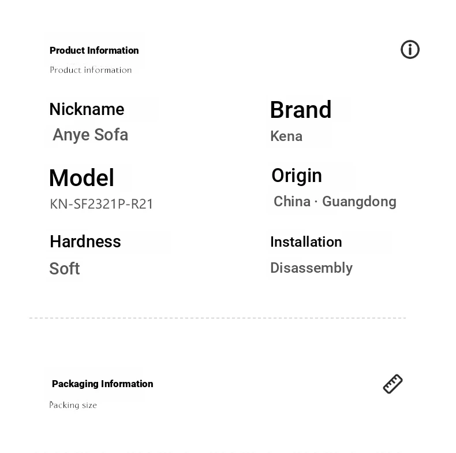Click the Product information subtitle
456x453 pixels.
pyautogui.click(x=91, y=70)
